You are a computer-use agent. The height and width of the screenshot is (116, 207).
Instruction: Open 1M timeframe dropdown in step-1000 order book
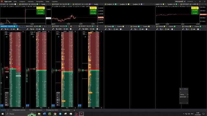click(66, 29)
